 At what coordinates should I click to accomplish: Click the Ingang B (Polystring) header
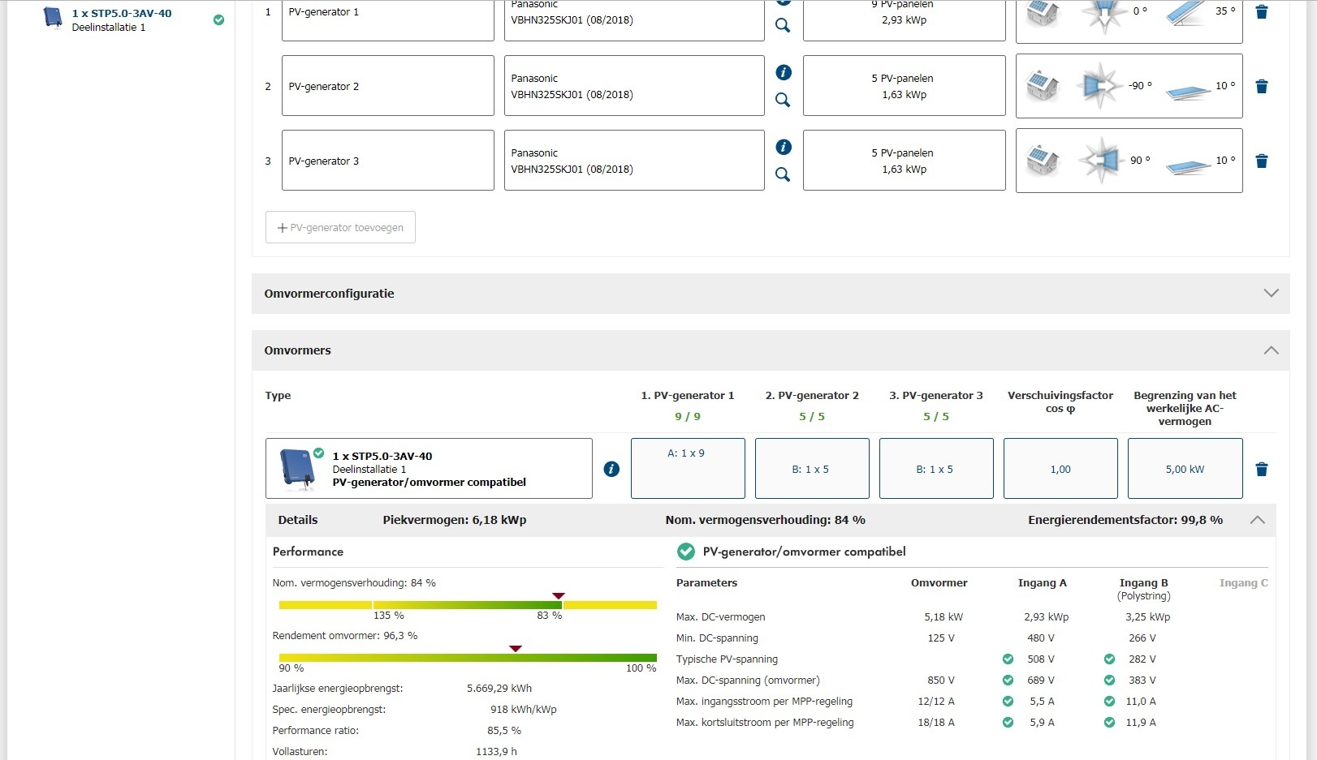(x=1143, y=590)
